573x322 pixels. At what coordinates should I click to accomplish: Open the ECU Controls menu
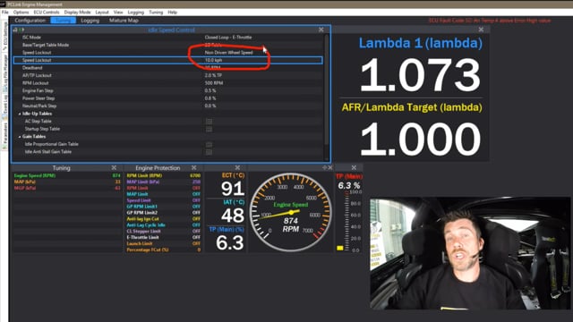pyautogui.click(x=47, y=12)
